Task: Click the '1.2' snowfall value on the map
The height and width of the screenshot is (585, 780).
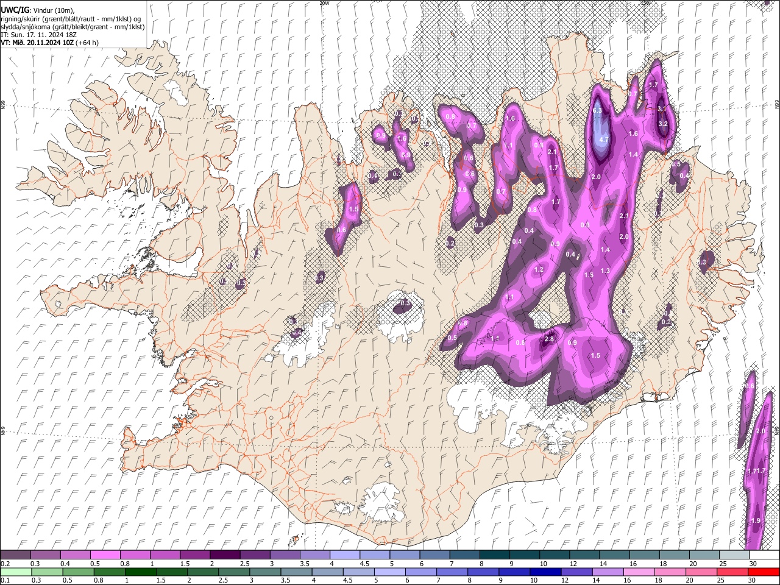Action: 539,269
